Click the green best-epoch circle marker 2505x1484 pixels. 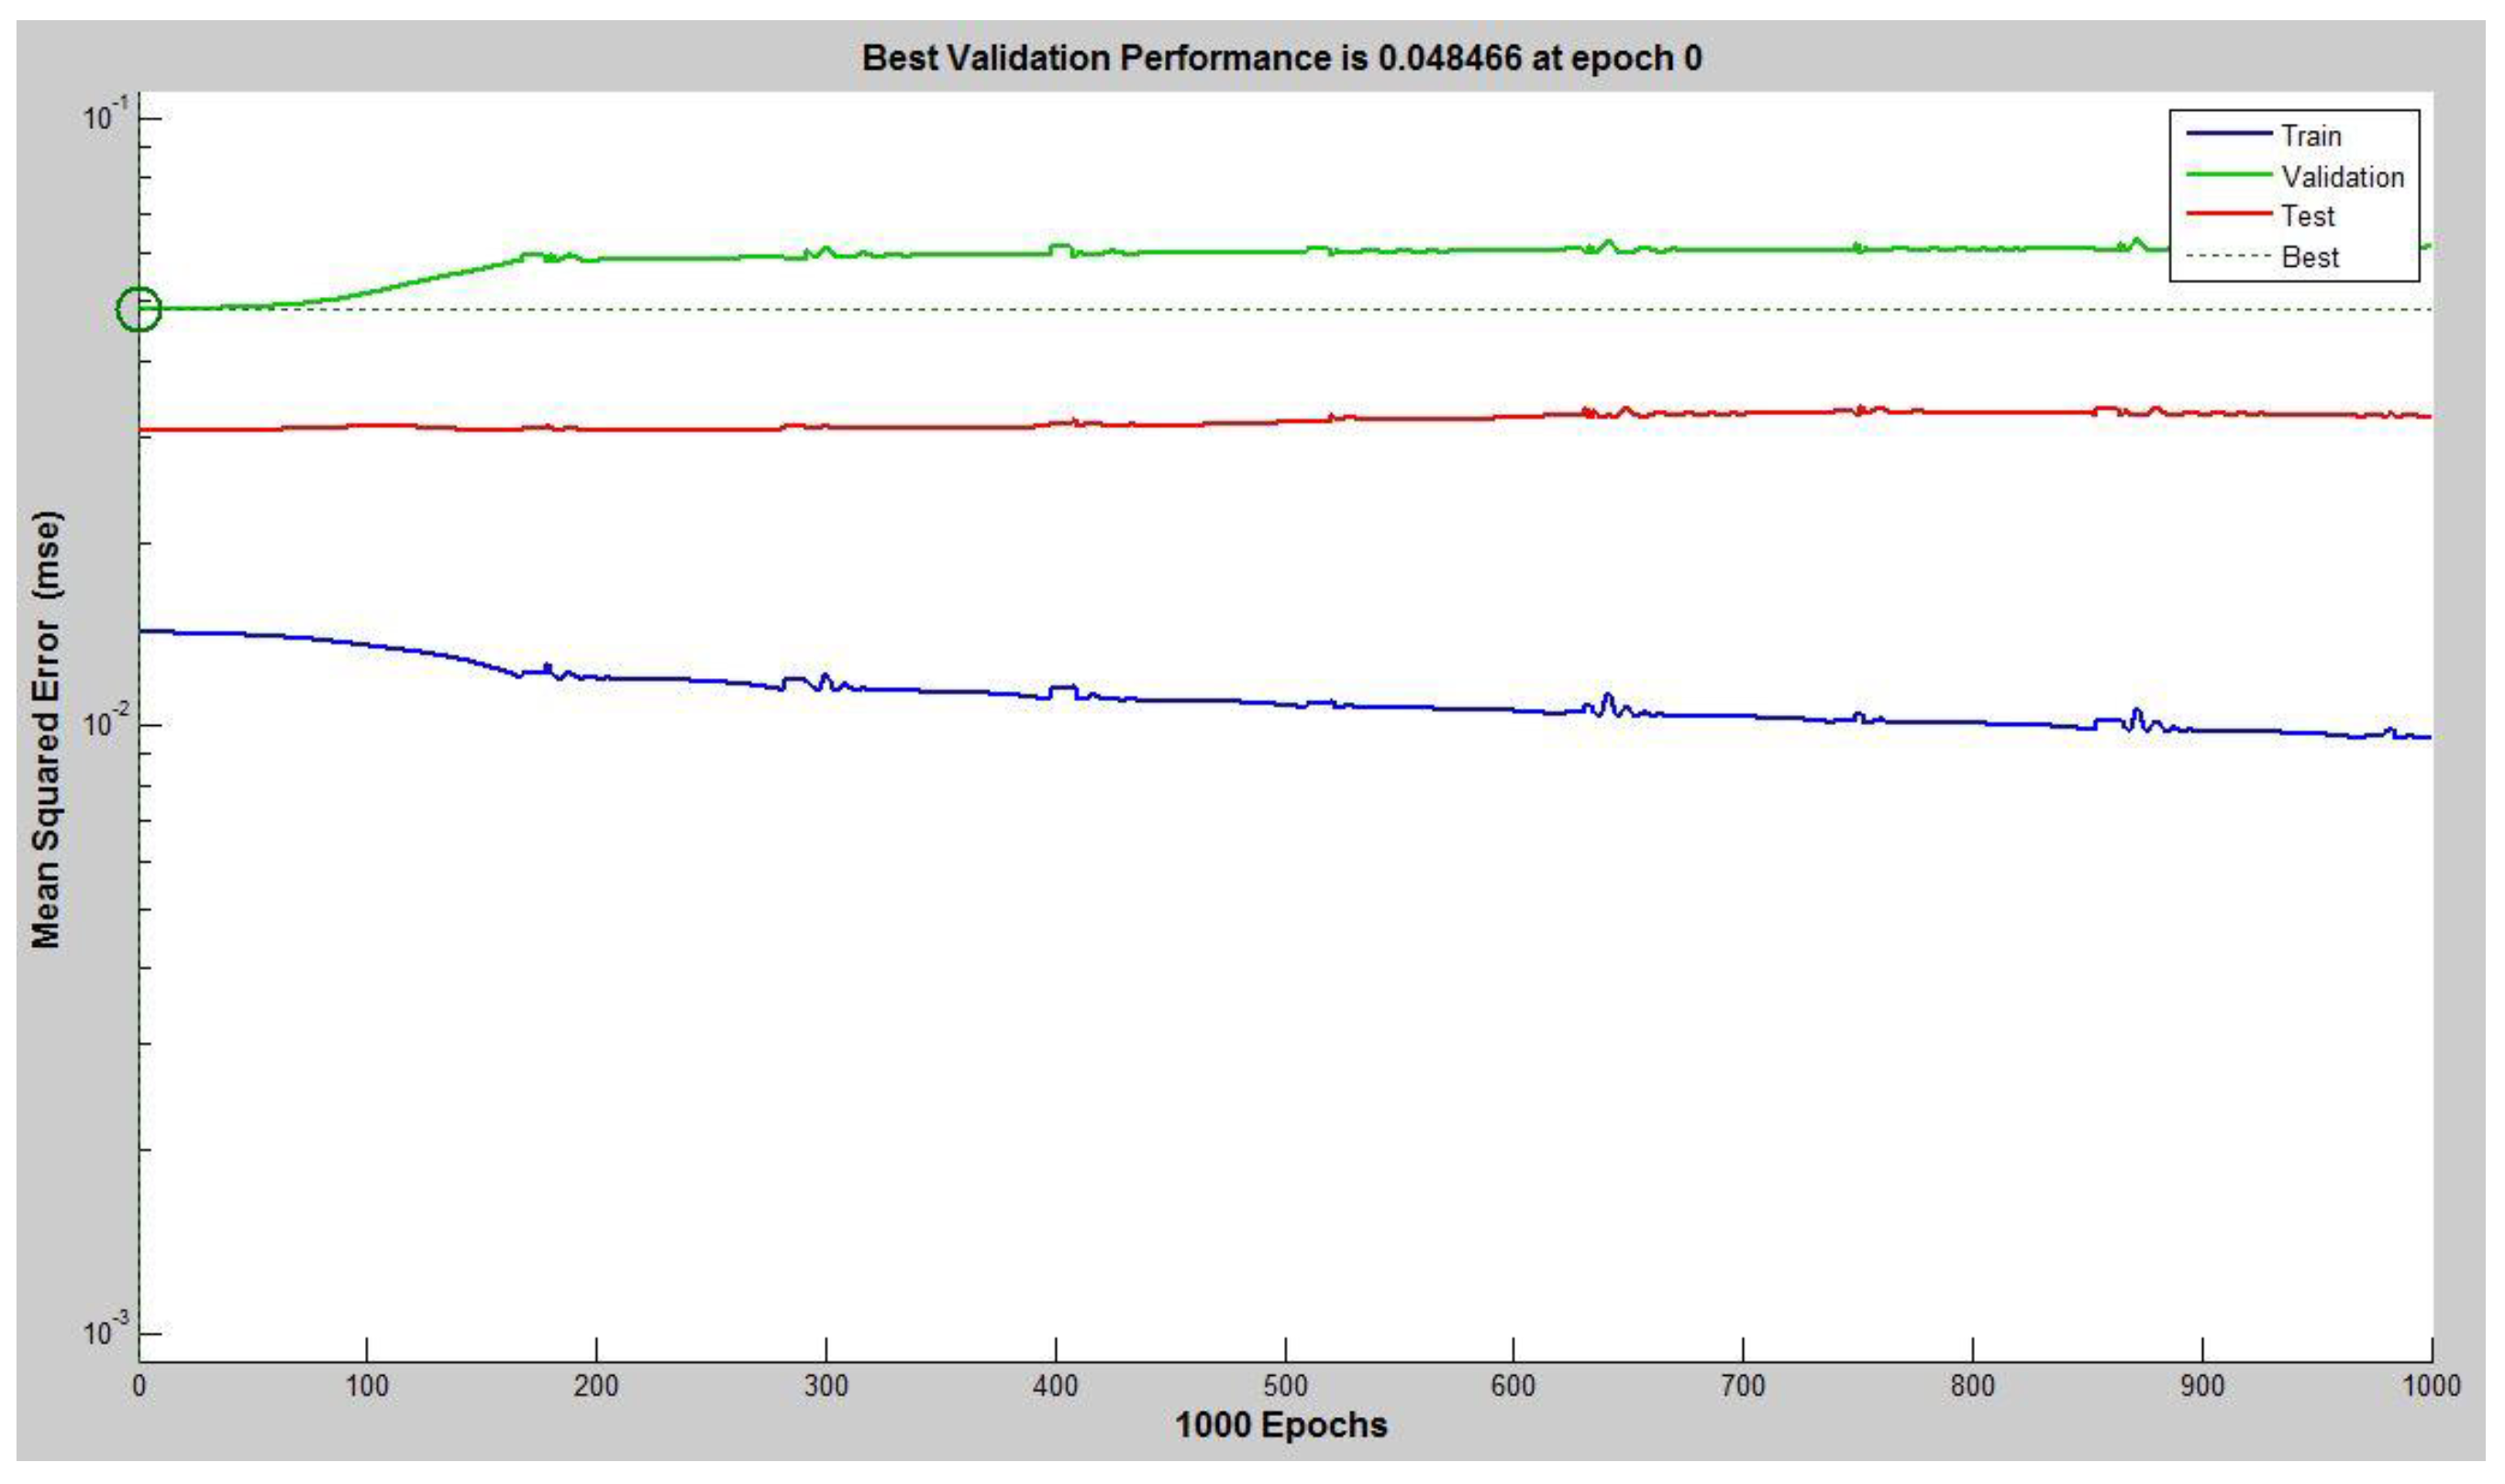point(139,309)
